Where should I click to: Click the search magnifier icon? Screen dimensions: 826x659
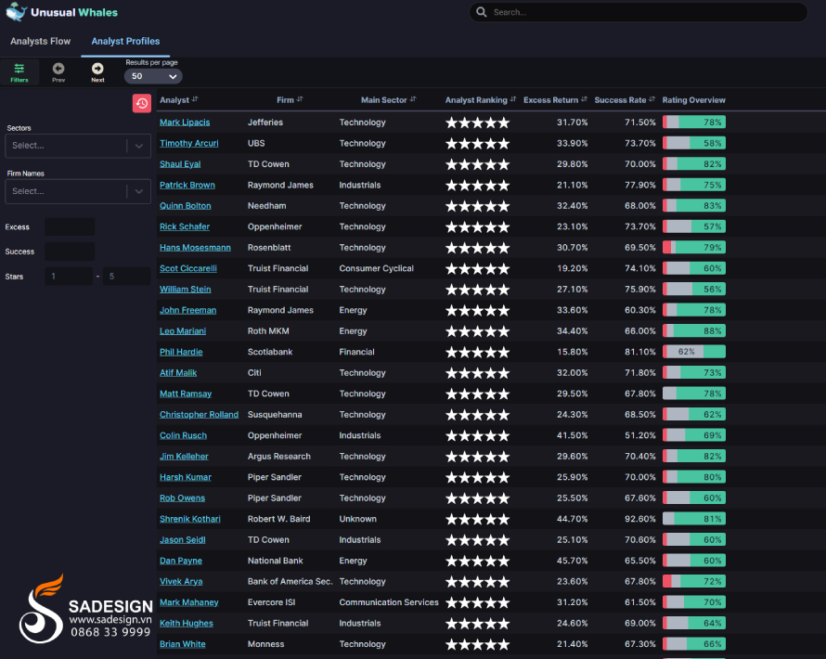(481, 11)
